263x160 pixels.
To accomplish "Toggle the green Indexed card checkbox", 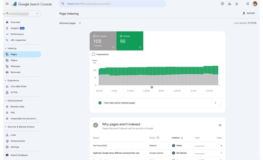I will coord(121,36).
